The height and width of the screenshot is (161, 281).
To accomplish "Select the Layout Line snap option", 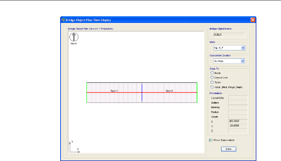I will [x=212, y=77].
